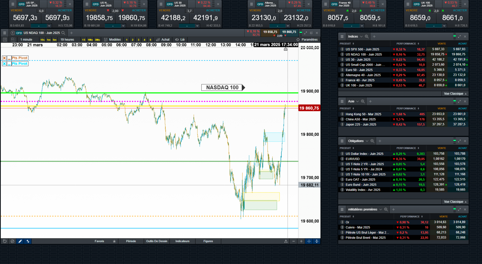Open the Favoris menu in the bottom bar
The width and height of the screenshot is (482, 264).
99,241
